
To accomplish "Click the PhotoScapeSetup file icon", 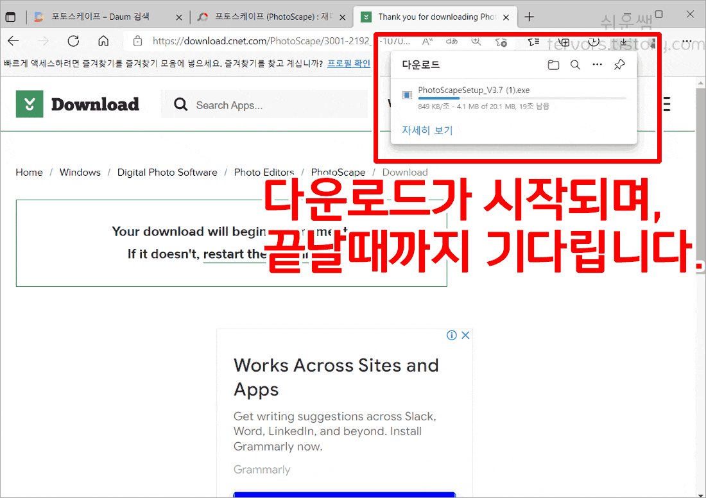I will (x=407, y=94).
